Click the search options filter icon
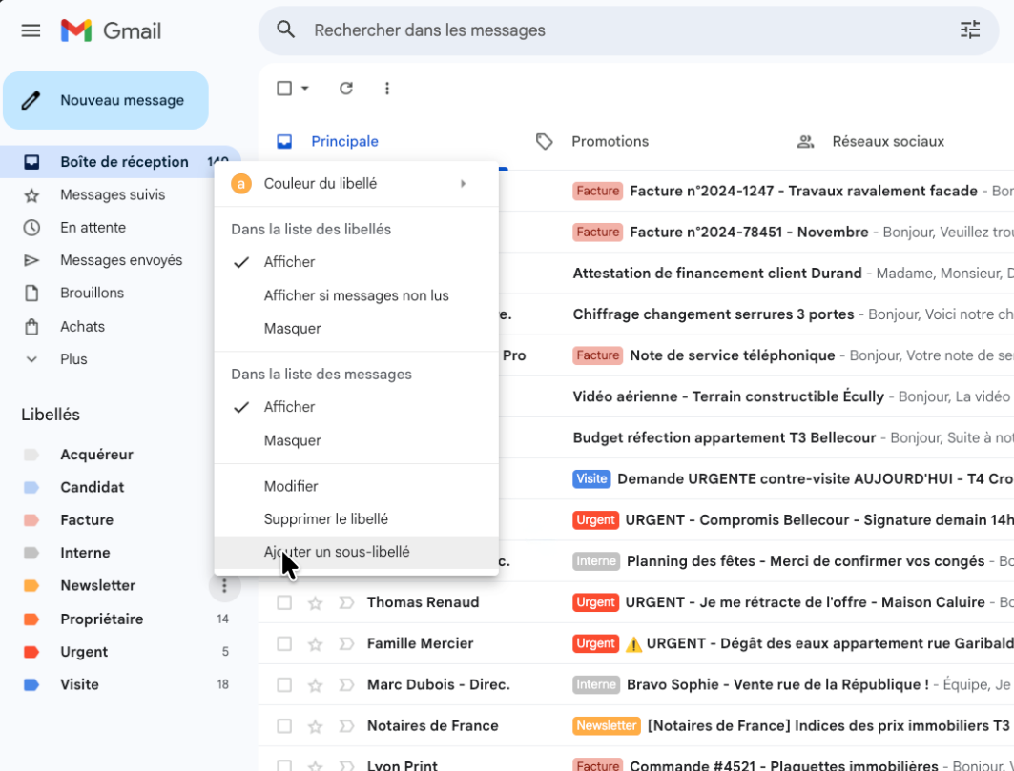The width and height of the screenshot is (1014, 771). (x=969, y=30)
